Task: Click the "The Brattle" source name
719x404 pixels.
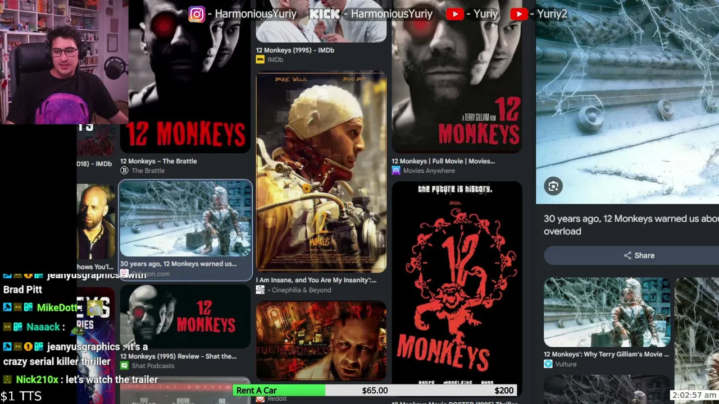Action: click(148, 171)
